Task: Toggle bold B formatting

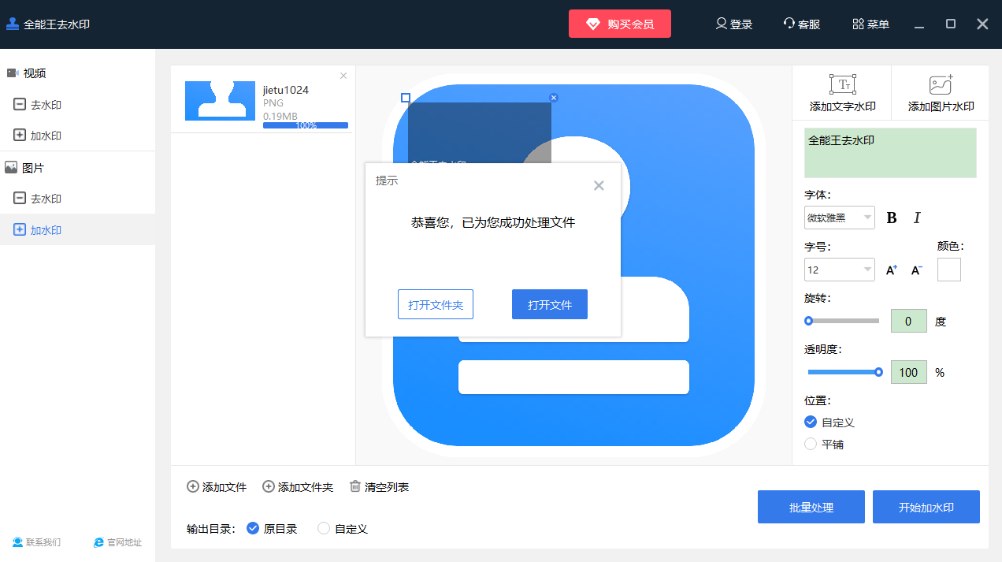Action: point(892,218)
